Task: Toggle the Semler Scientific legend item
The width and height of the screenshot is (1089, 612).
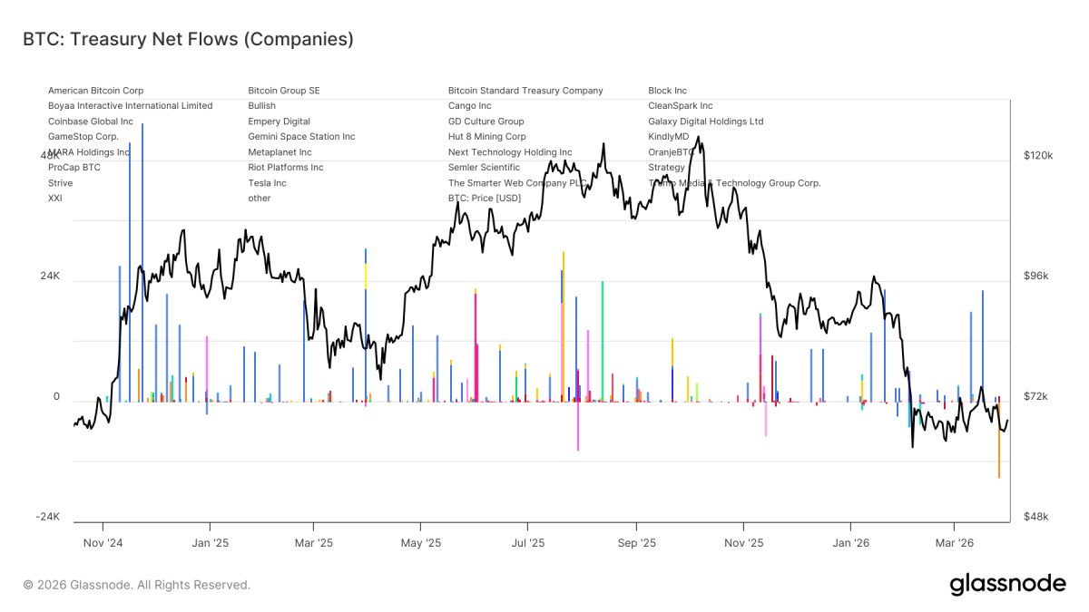Action: pyautogui.click(x=485, y=167)
